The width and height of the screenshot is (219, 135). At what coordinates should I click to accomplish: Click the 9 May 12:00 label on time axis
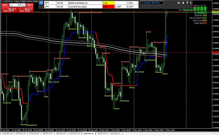tap(170, 130)
